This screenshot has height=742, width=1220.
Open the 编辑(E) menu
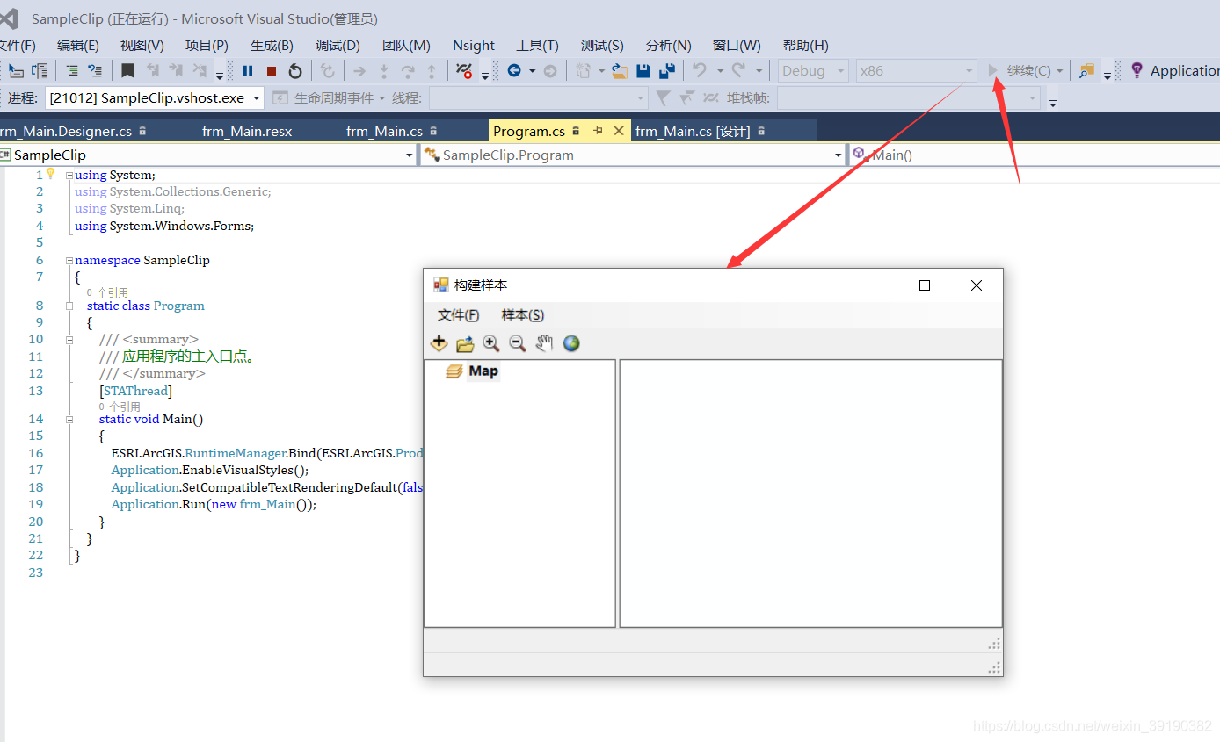(77, 46)
